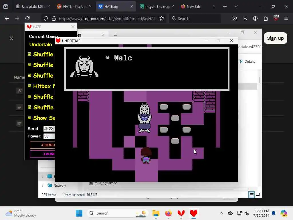Toggle the first Shuffle checkbox in HATE
This screenshot has height=220, width=293.
[29, 54]
